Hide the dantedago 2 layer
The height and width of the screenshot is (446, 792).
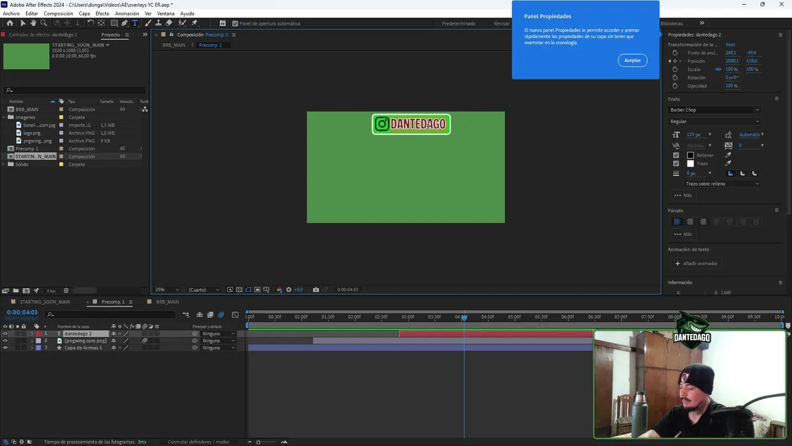point(5,334)
